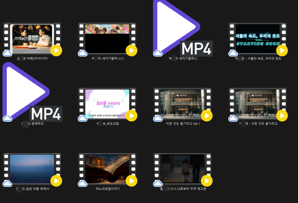Click the 이런 것도 동기라고 file name without Ver.1

(x=258, y=124)
